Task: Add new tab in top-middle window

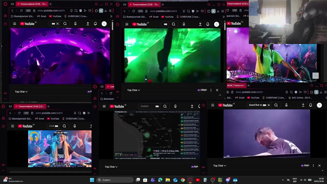Action: coord(162,4)
